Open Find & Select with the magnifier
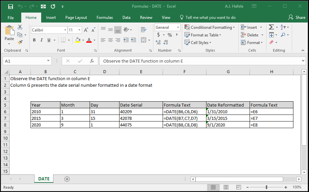The image size is (309, 192). coord(283,35)
